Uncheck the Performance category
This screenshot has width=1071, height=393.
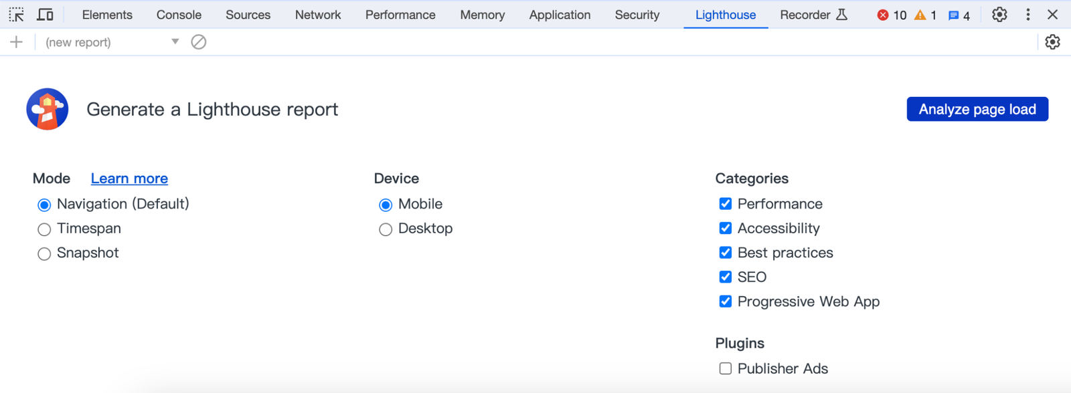click(726, 204)
